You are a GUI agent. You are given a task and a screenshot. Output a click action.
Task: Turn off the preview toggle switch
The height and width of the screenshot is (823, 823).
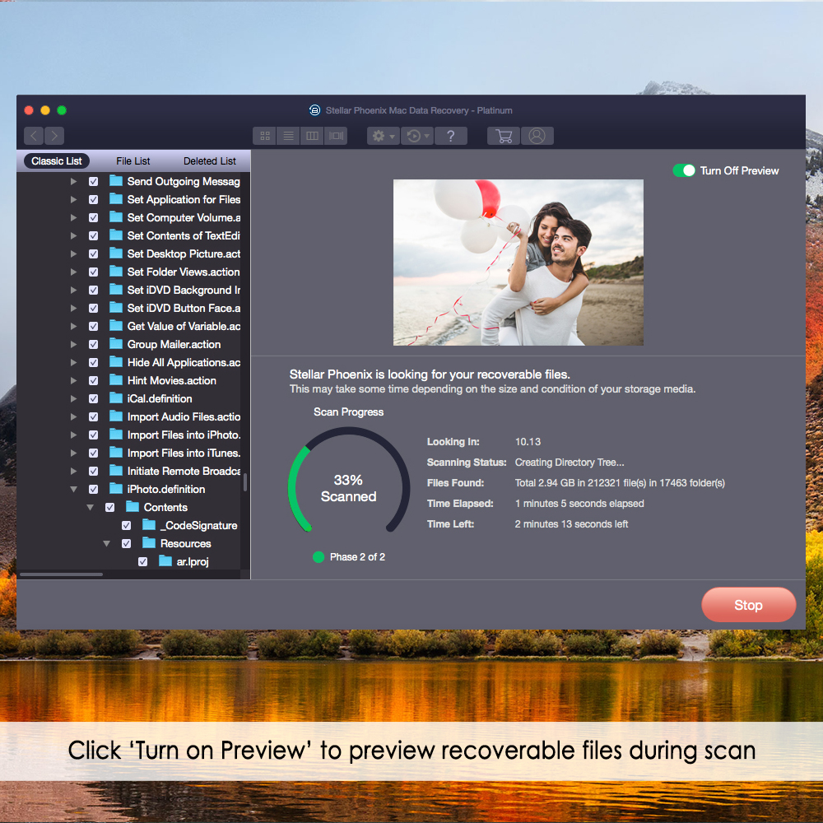pos(684,170)
